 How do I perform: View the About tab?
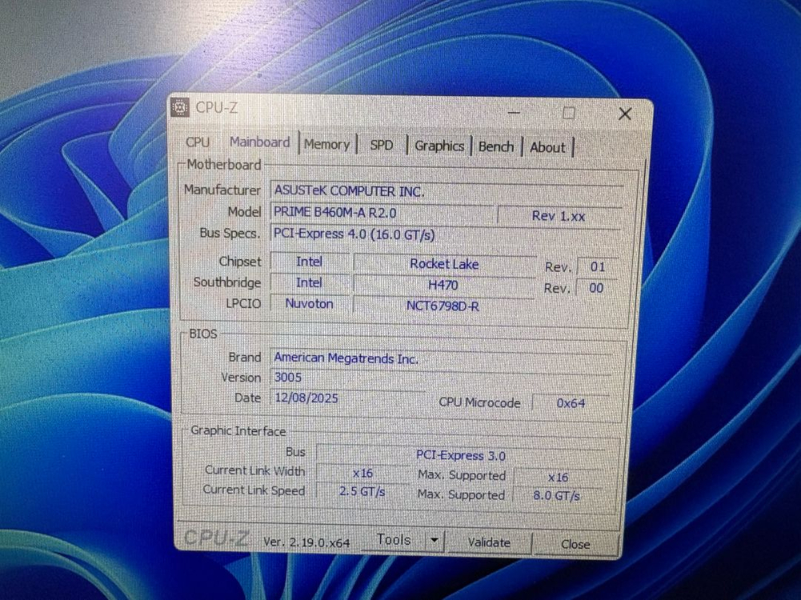tap(547, 147)
